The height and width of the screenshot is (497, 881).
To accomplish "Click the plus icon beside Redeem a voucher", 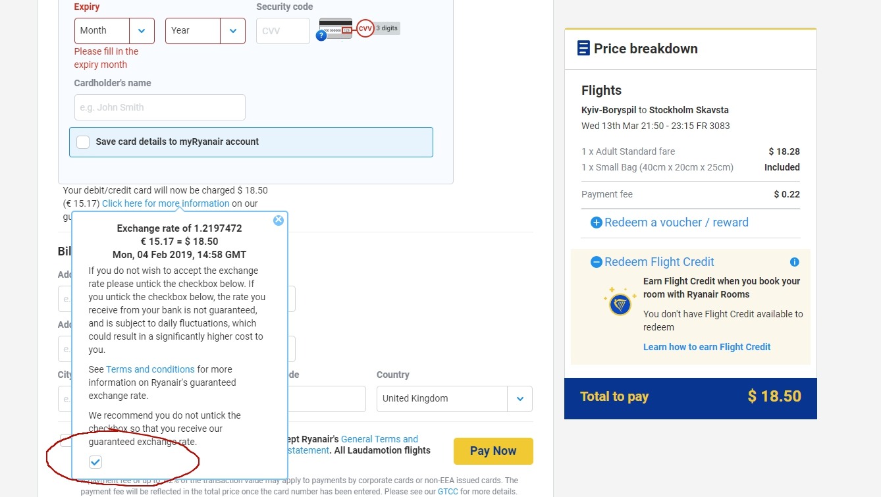I will click(597, 222).
